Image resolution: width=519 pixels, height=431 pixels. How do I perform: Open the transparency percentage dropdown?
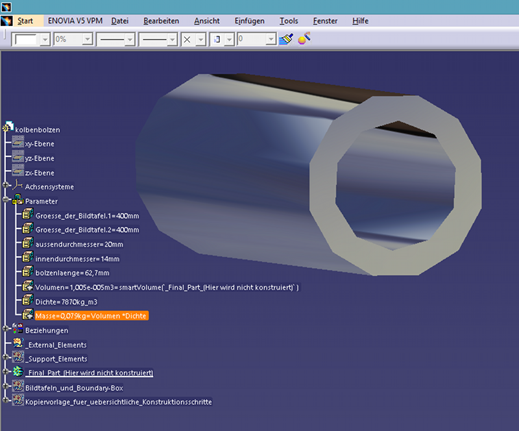coord(86,40)
